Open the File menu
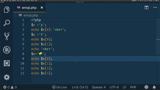 [7, 1]
